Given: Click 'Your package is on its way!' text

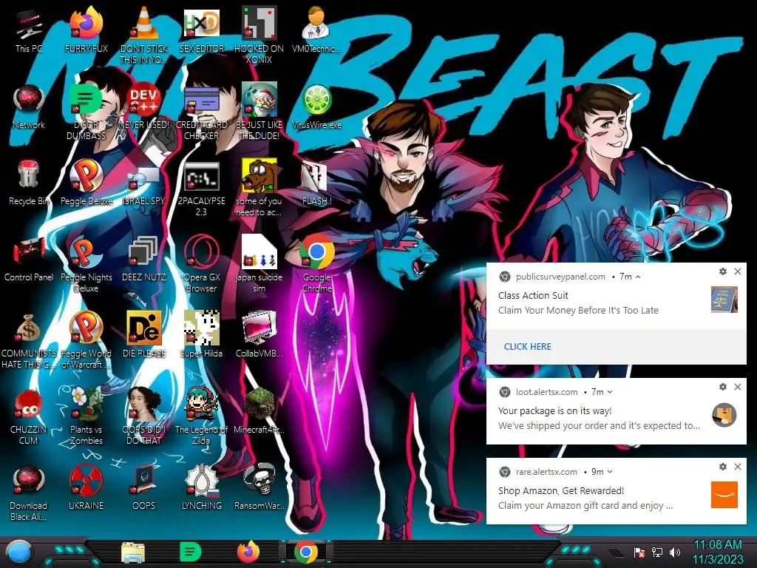Looking at the screenshot, I should tap(554, 410).
